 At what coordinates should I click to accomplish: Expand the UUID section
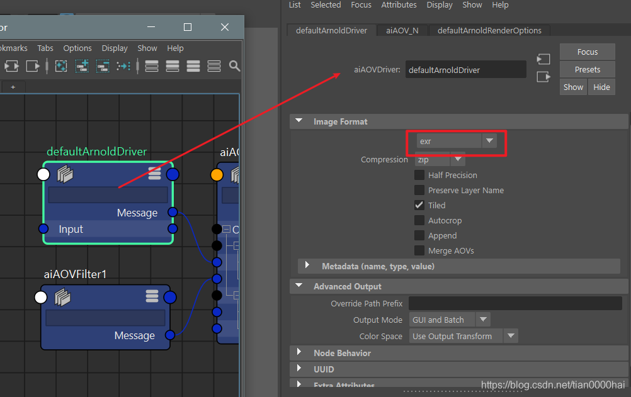coord(299,368)
